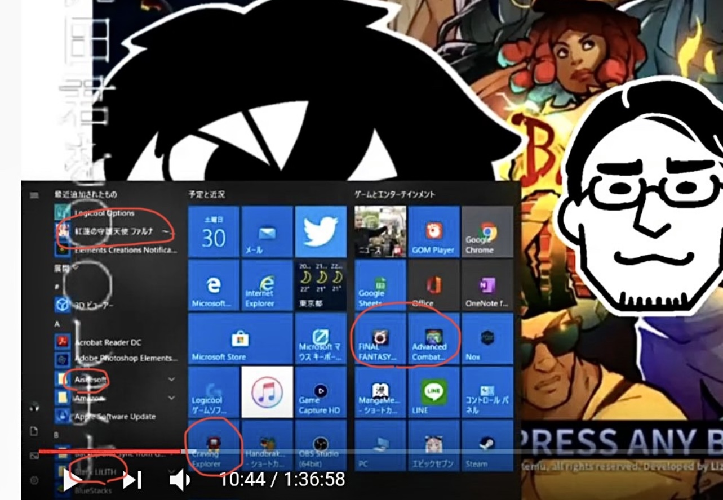Open the Internet Explorer tile
Viewport: 723px width, 500px height.
[267, 285]
